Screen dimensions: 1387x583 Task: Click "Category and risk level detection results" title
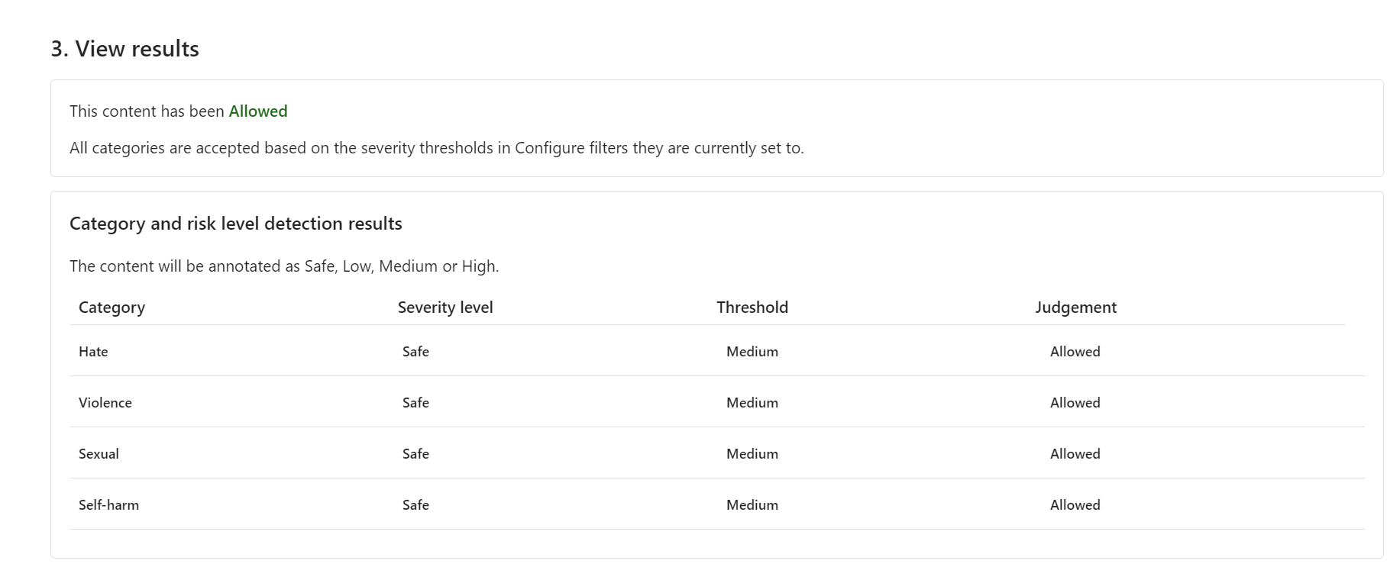coord(235,224)
